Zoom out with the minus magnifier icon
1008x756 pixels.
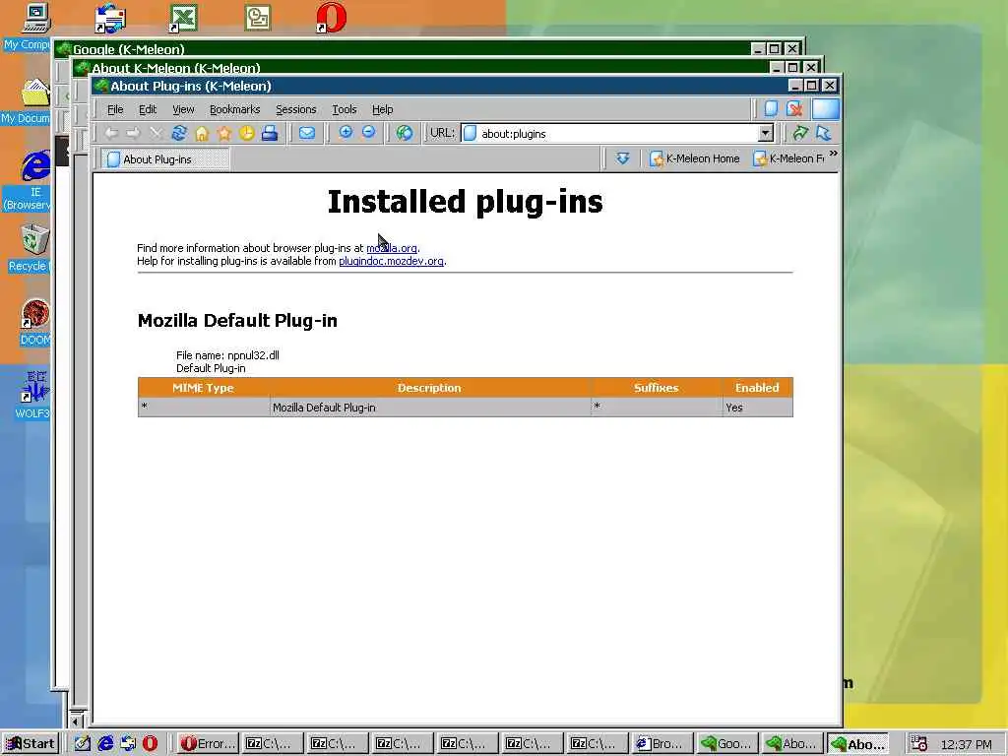[368, 133]
